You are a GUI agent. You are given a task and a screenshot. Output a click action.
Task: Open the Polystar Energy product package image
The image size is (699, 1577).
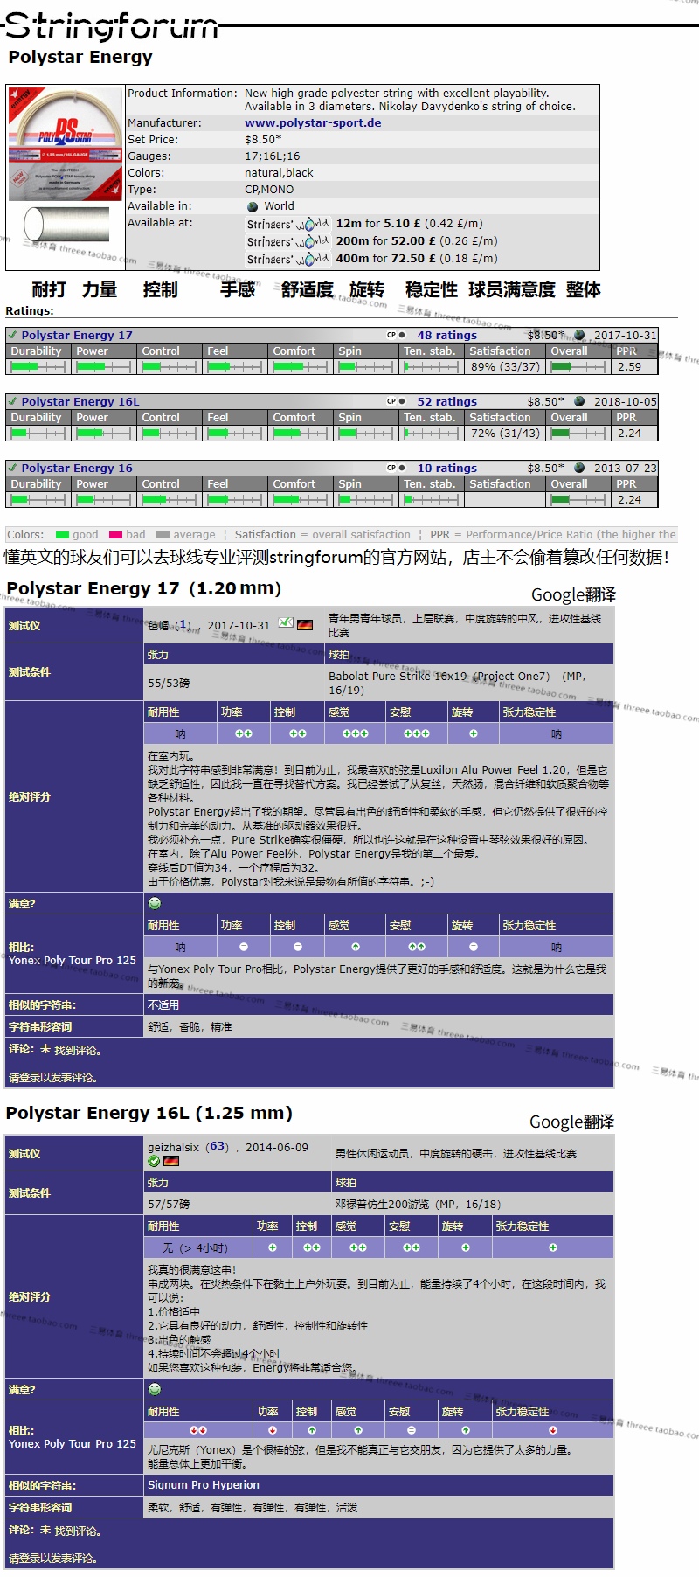point(66,144)
